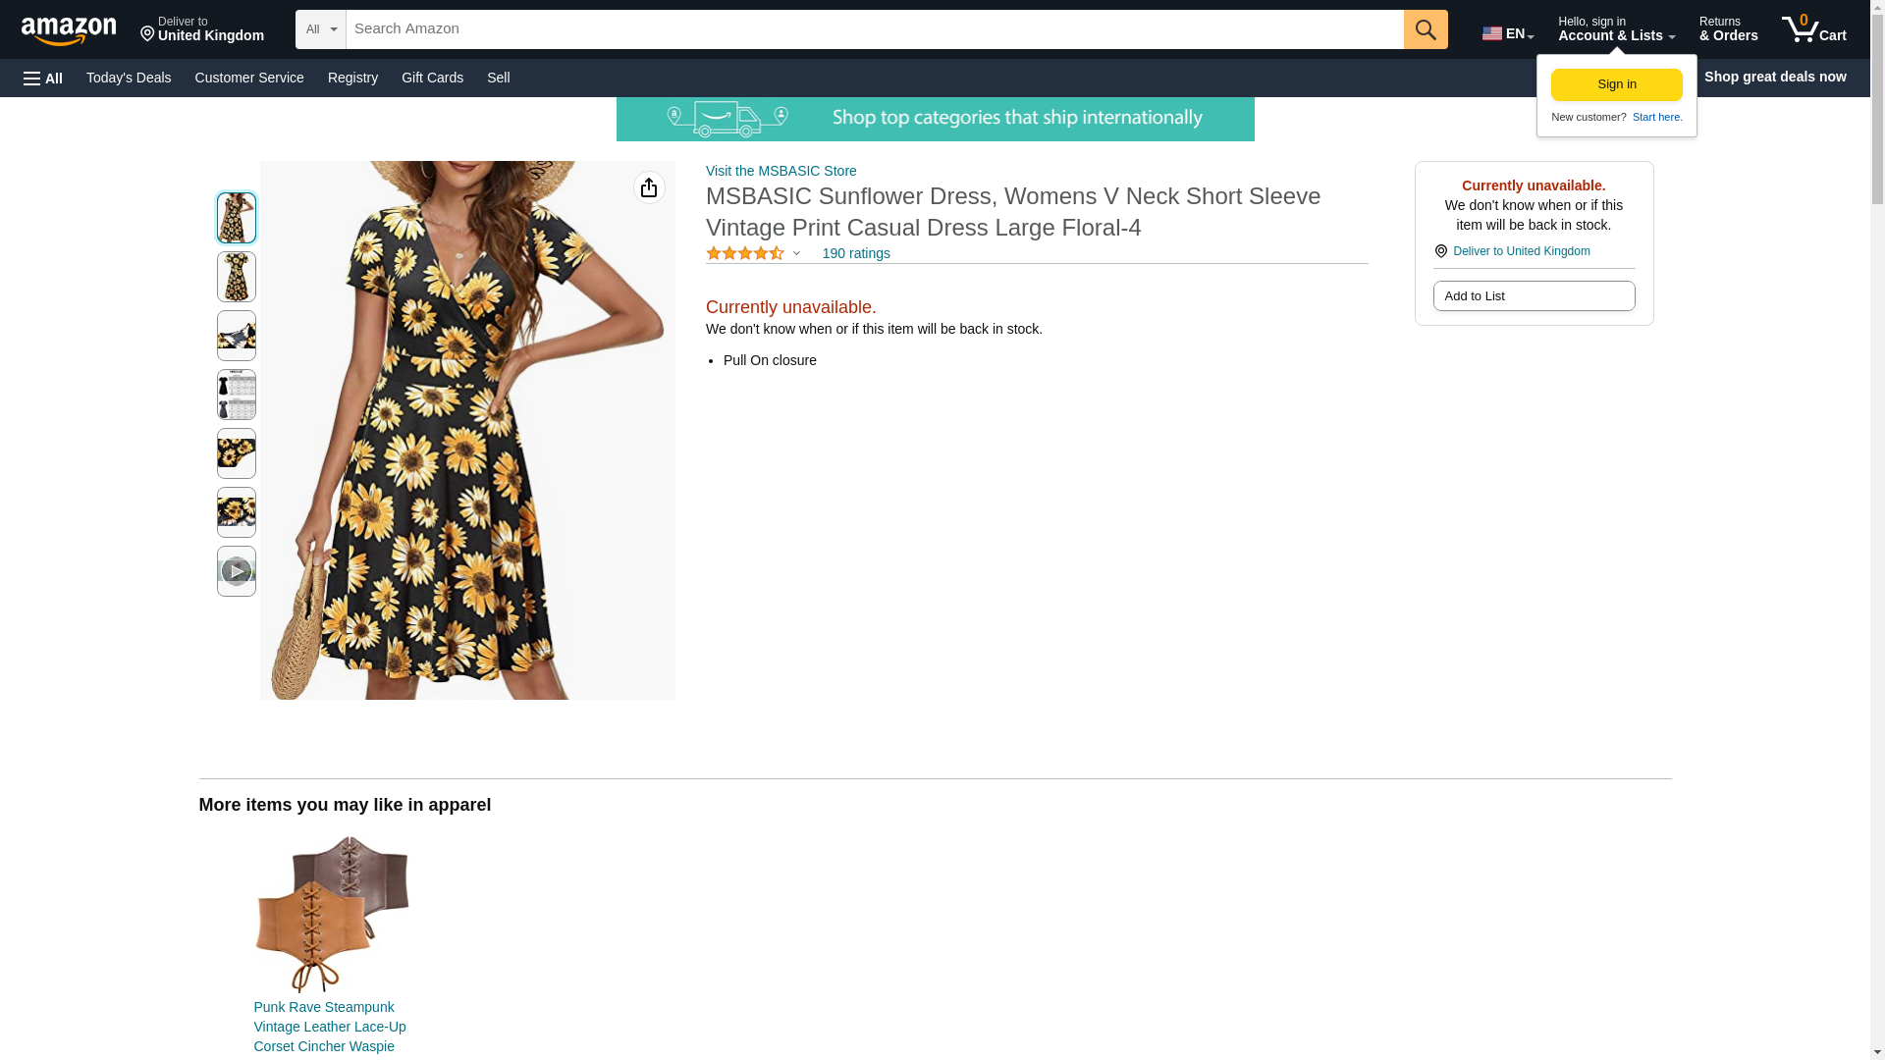The width and height of the screenshot is (1885, 1060).
Task: Go to Gift Cards
Action: click(432, 78)
